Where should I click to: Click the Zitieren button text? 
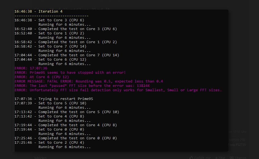pyautogui.click(x=240, y=158)
